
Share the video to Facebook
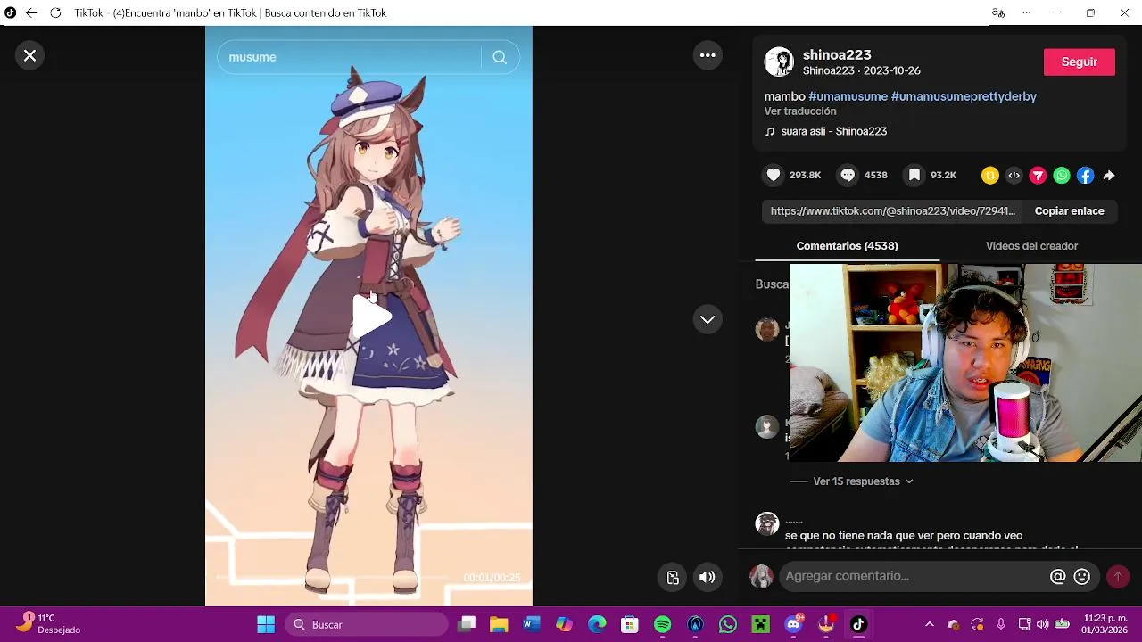(1085, 176)
